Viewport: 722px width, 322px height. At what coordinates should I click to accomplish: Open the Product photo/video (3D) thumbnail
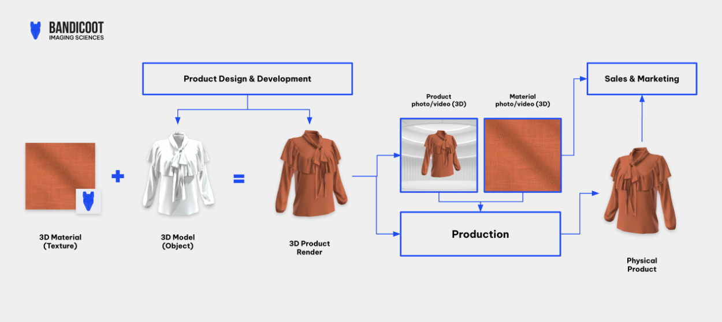point(439,155)
